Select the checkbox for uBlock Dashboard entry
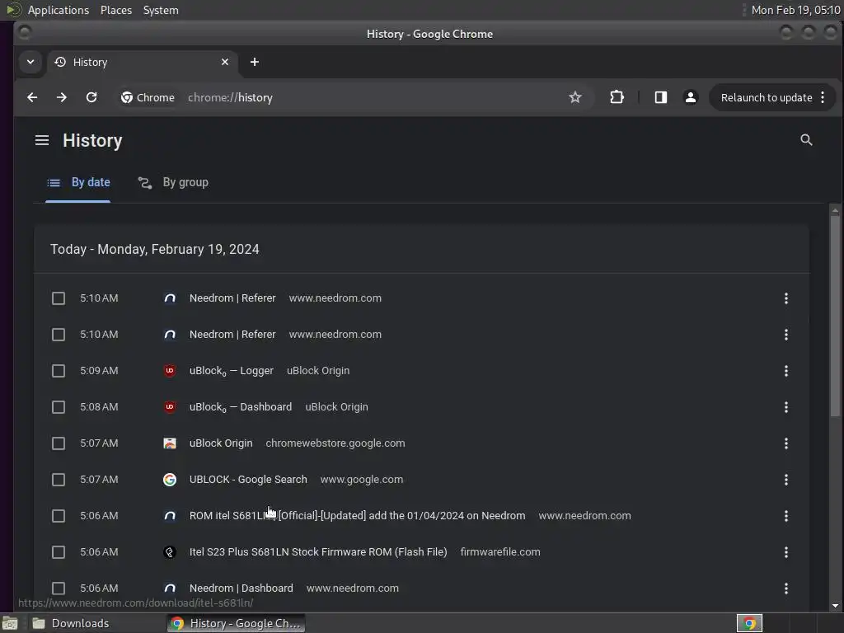Image resolution: width=844 pixels, height=633 pixels. click(59, 407)
